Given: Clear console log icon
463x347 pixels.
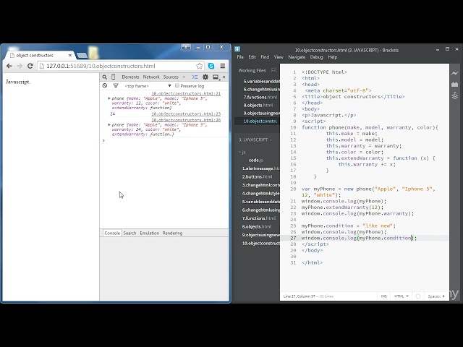Looking at the screenshot, I should coord(105,85).
